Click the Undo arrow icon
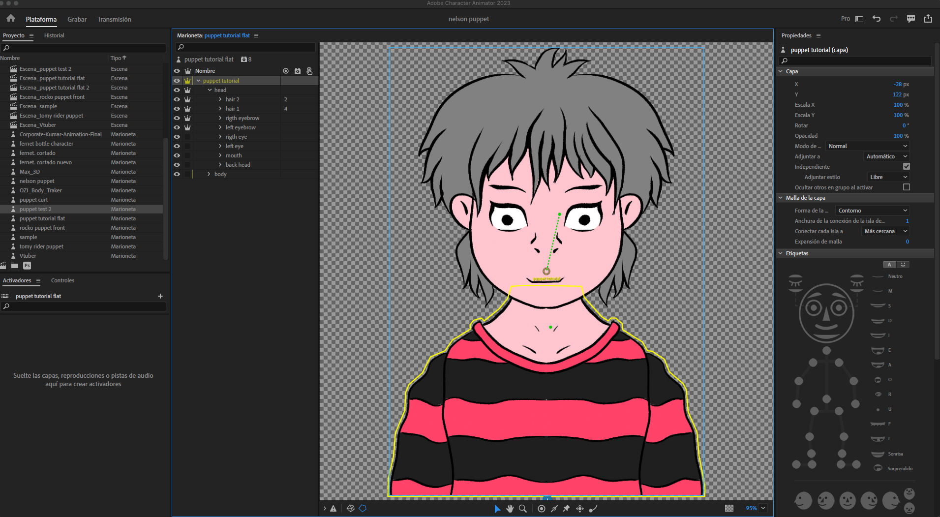 [877, 19]
